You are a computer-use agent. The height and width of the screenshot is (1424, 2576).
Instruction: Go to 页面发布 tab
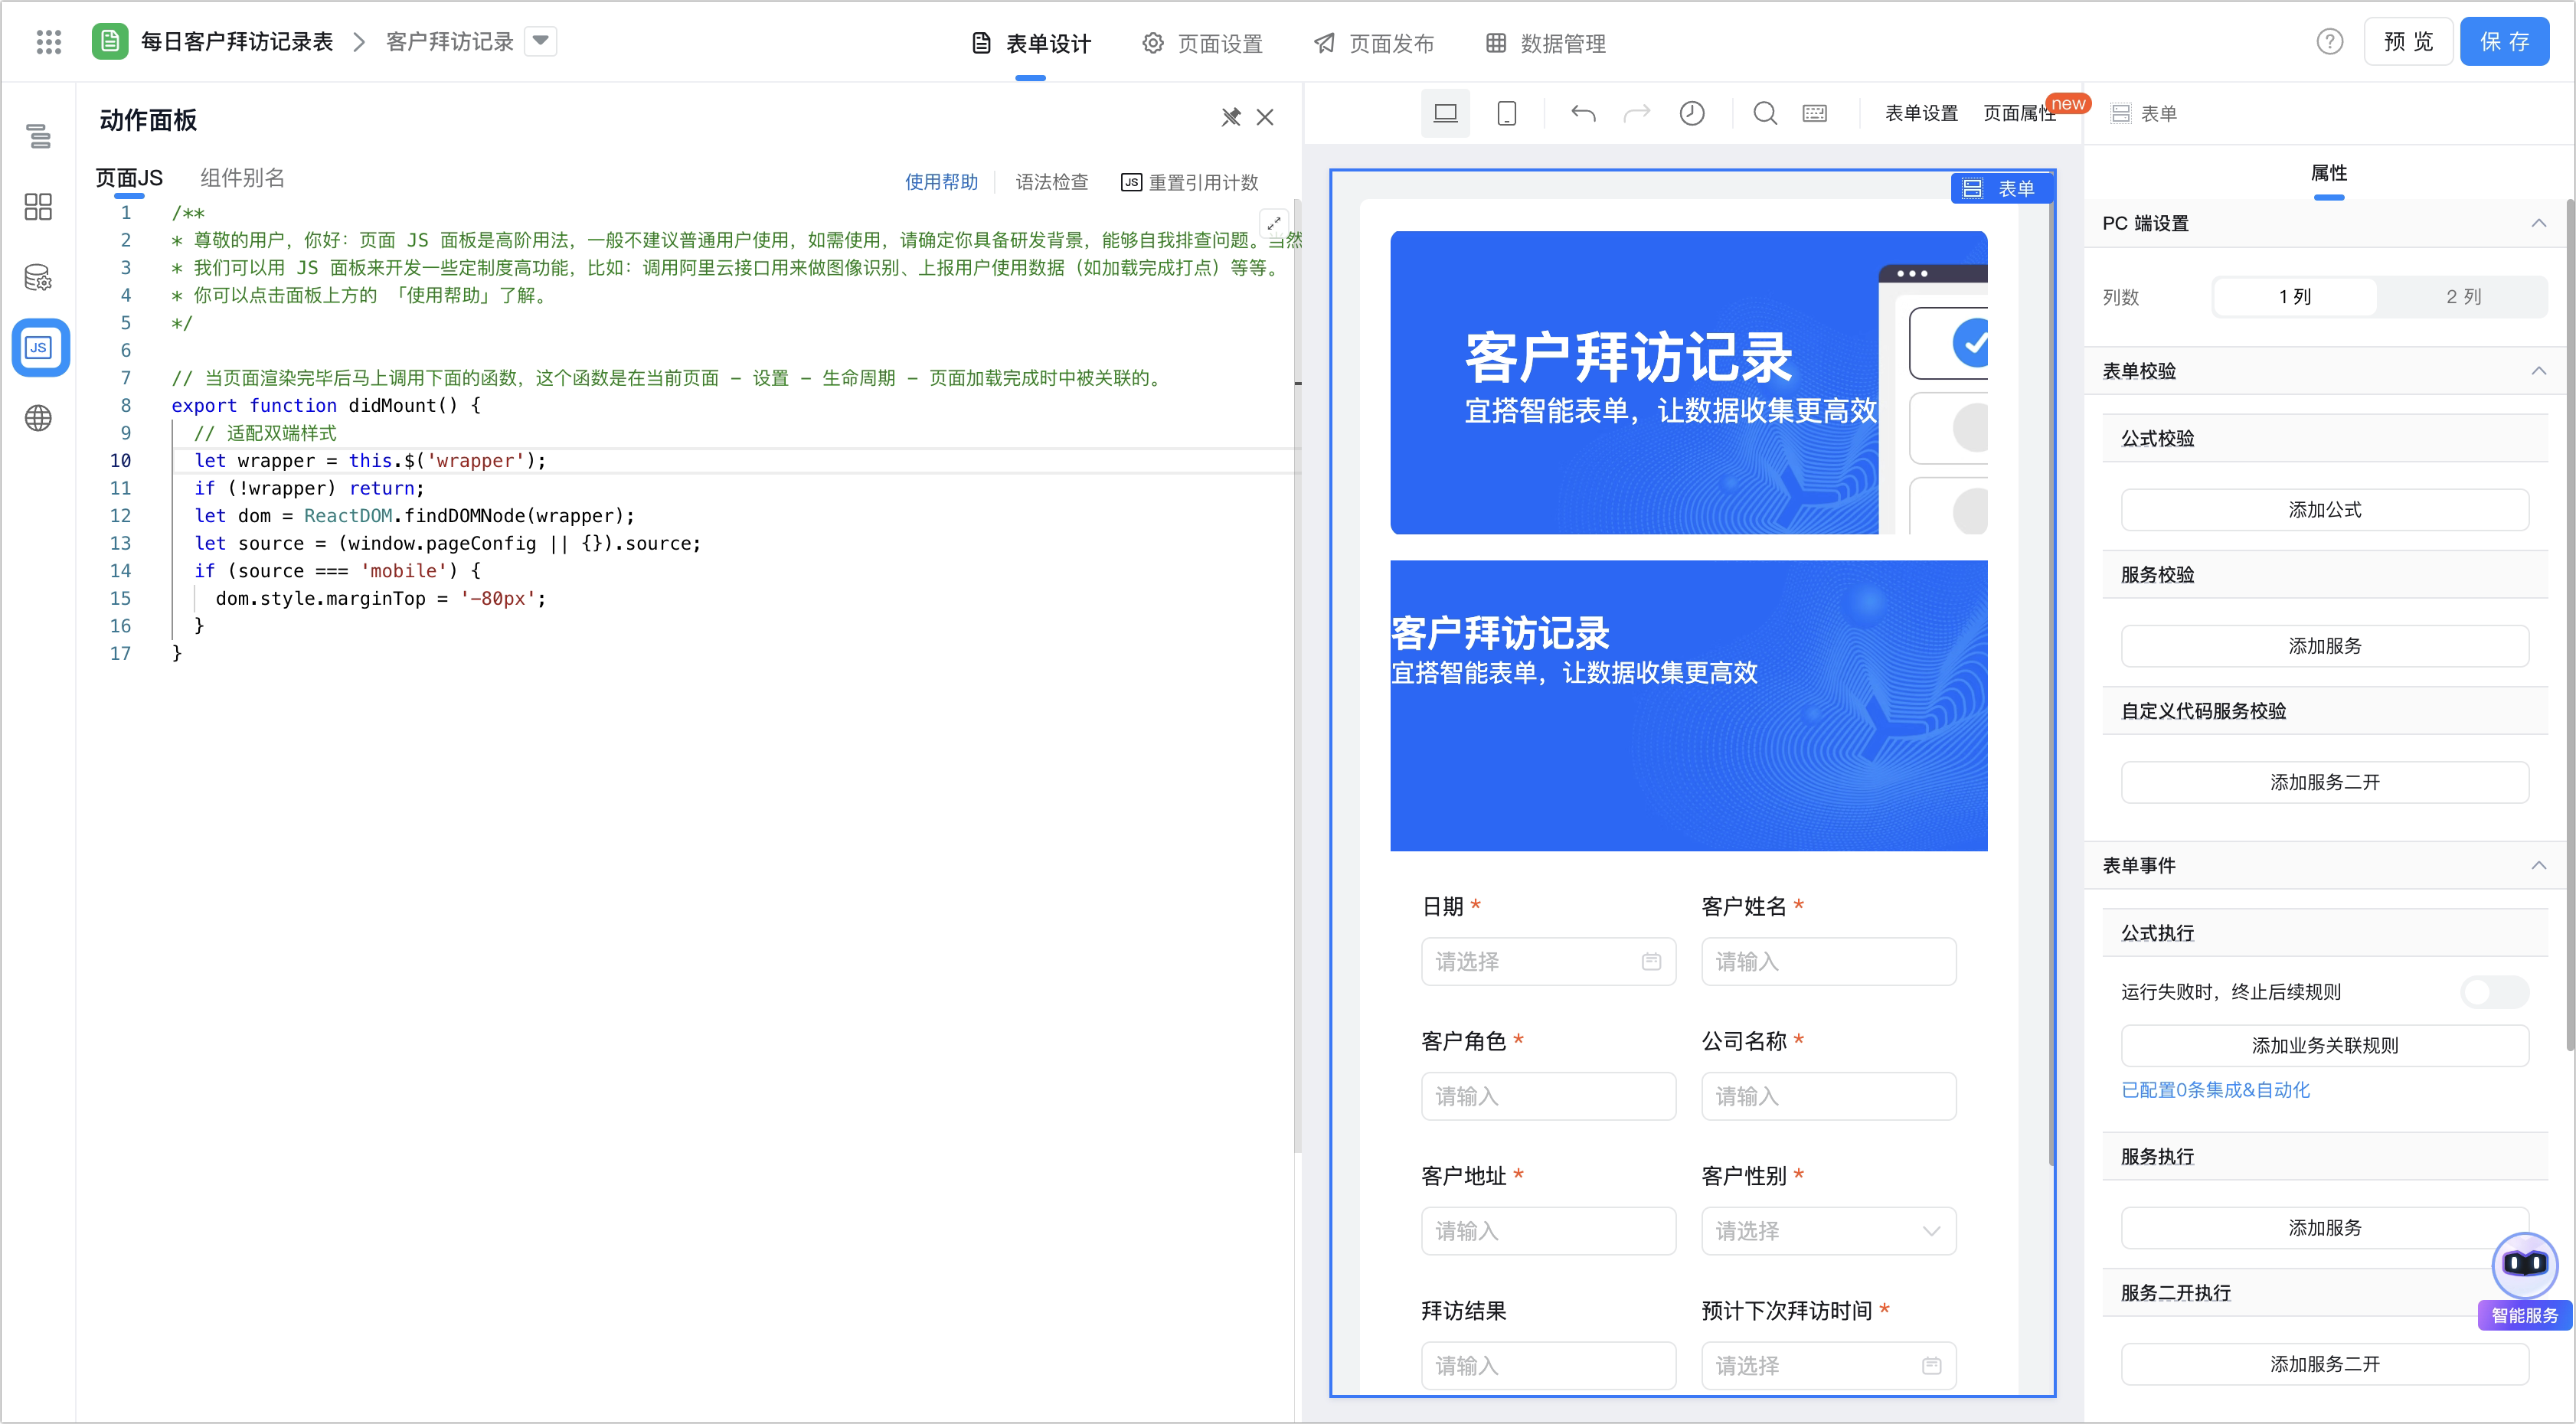coord(1374,43)
